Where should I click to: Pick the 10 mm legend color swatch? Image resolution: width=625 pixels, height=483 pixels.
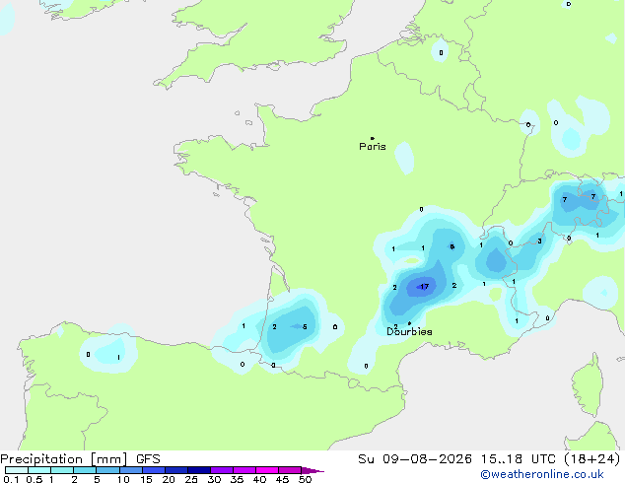(x=131, y=470)
